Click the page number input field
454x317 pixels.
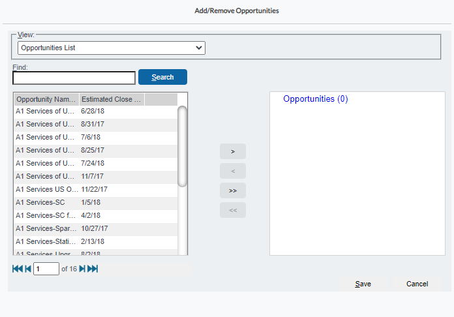[46, 269]
